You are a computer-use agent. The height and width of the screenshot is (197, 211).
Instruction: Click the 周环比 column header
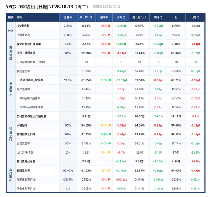click(x=158, y=17)
